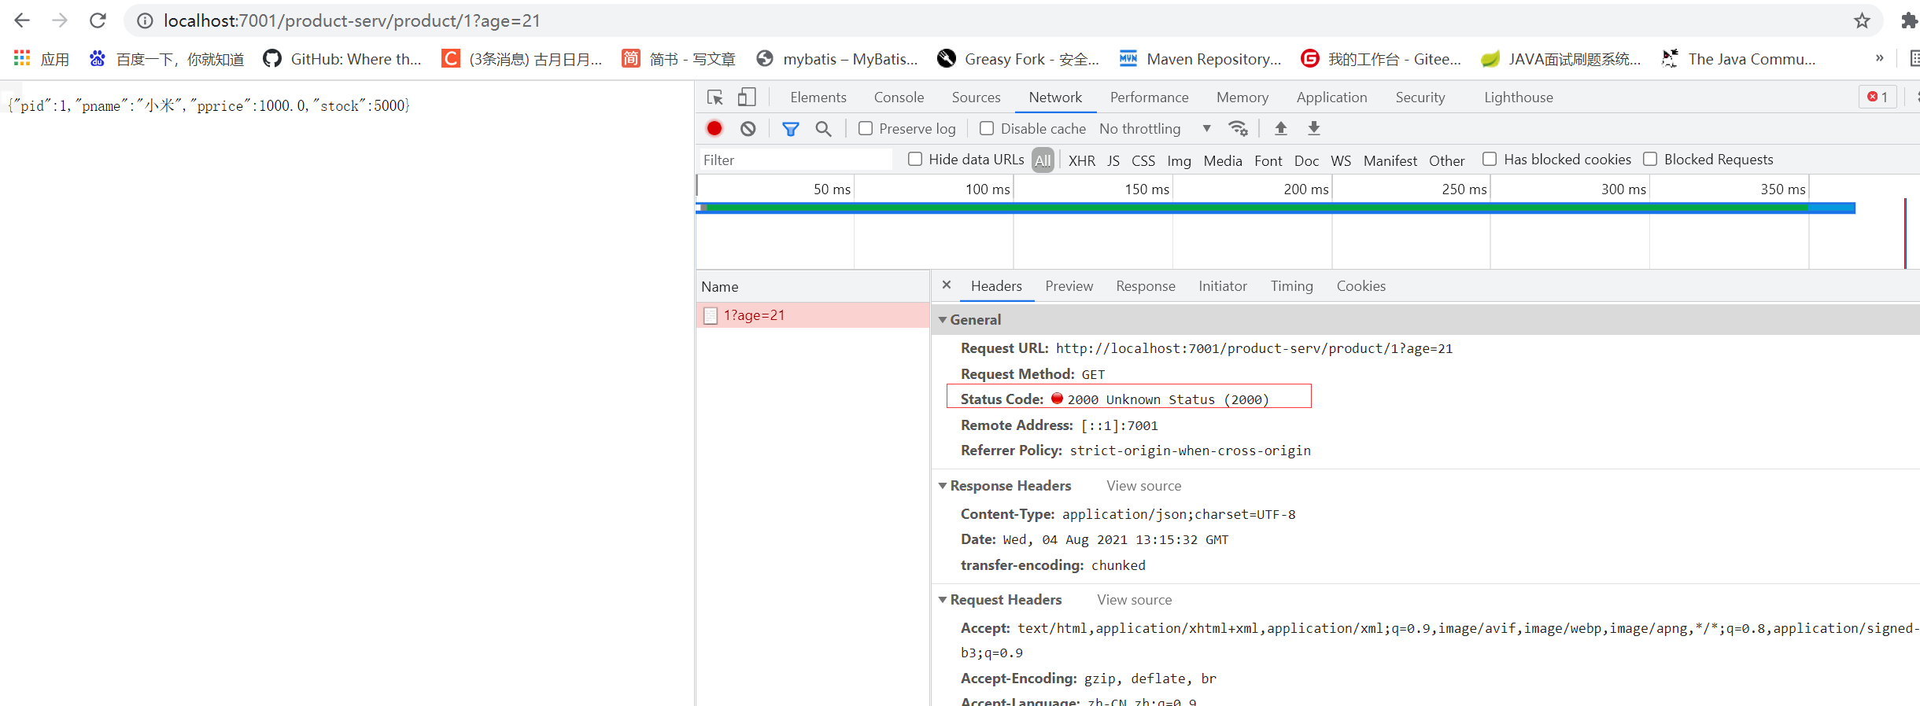The height and width of the screenshot is (706, 1920).
Task: Switch to the Console tab
Action: point(899,97)
